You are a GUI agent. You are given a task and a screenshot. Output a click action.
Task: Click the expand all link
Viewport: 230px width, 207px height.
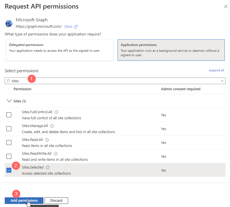pos(216,70)
